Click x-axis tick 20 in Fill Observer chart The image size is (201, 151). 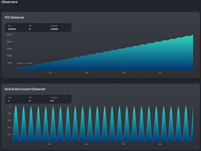point(87,72)
